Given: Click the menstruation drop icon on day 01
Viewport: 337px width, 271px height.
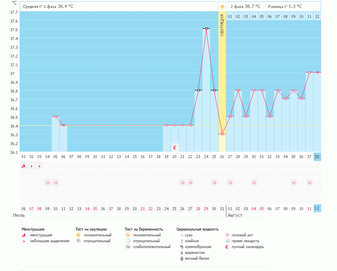Looking at the screenshot, I should 24,166.
